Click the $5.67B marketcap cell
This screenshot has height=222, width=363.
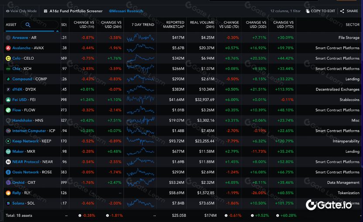[x=178, y=48]
